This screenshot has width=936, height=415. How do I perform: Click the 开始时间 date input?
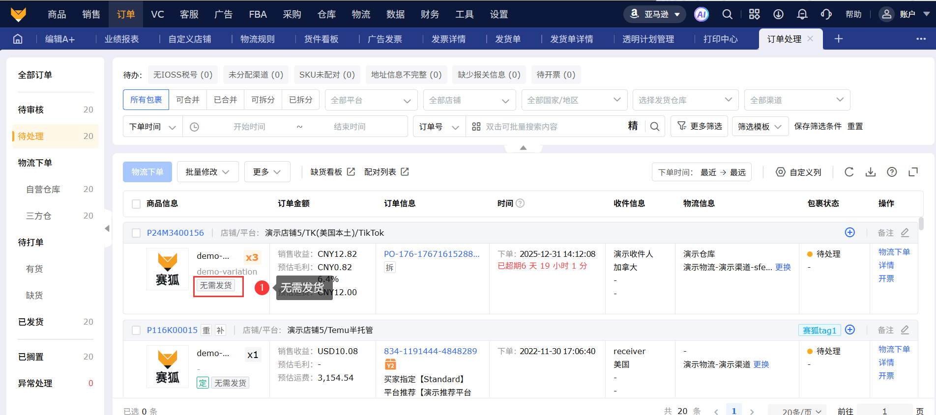(249, 127)
